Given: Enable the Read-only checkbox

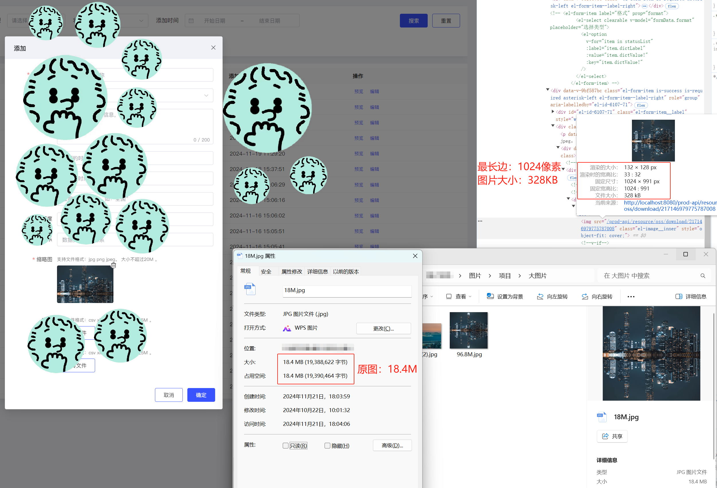Looking at the screenshot, I should coord(285,445).
